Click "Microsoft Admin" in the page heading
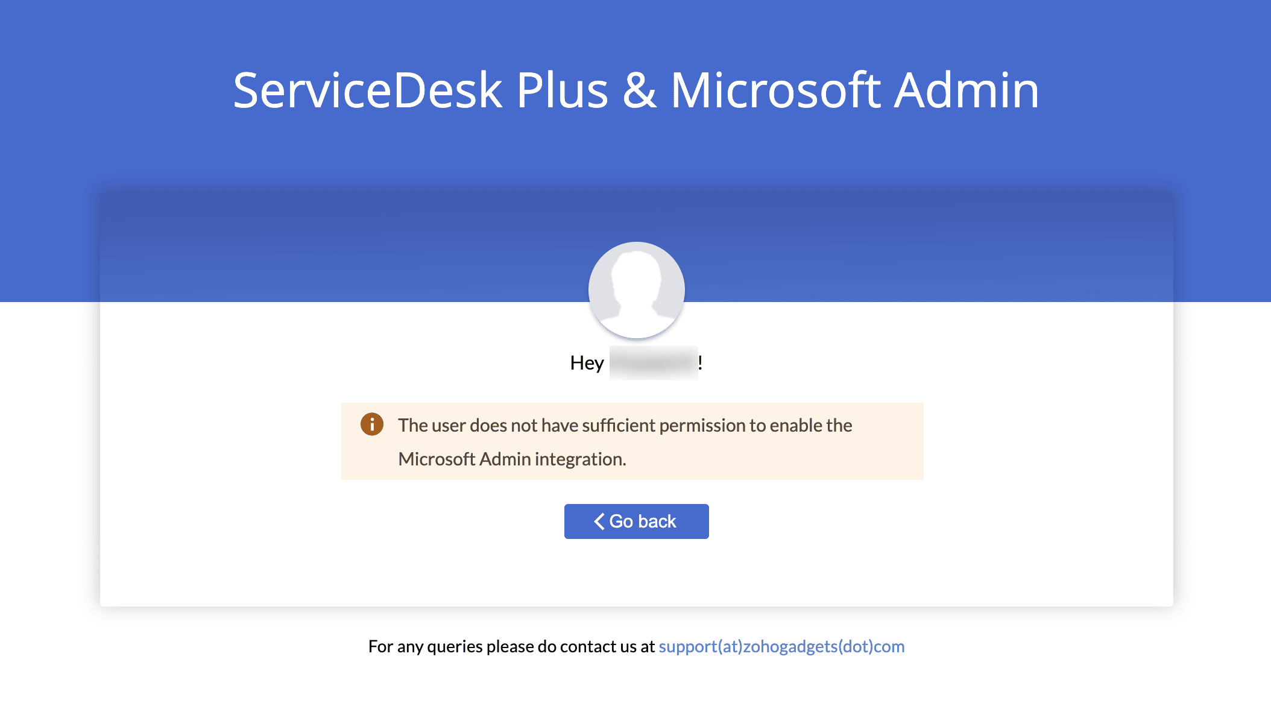The height and width of the screenshot is (715, 1271). tap(854, 90)
